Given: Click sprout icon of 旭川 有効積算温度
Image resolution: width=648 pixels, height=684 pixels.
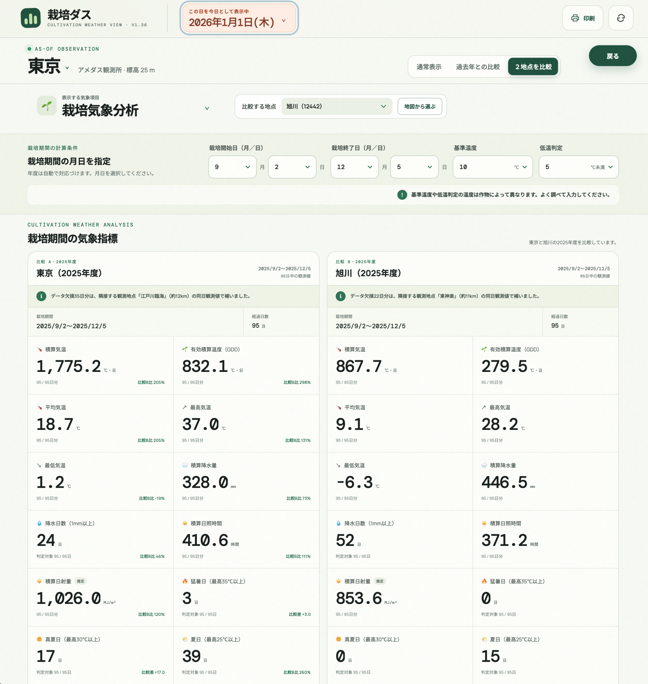Looking at the screenshot, I should pyautogui.click(x=484, y=349).
